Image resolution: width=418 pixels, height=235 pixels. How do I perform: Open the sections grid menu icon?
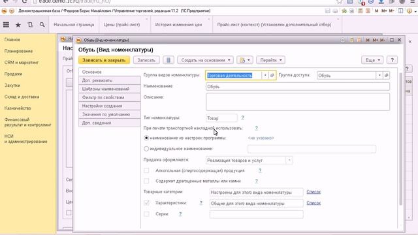(6, 25)
